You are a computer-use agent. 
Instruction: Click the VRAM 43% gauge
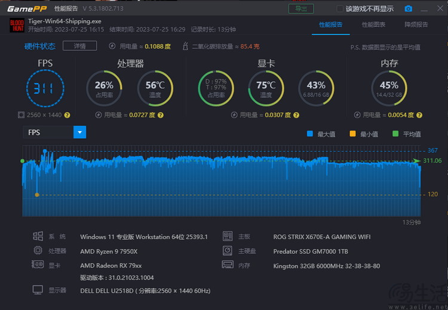point(316,88)
